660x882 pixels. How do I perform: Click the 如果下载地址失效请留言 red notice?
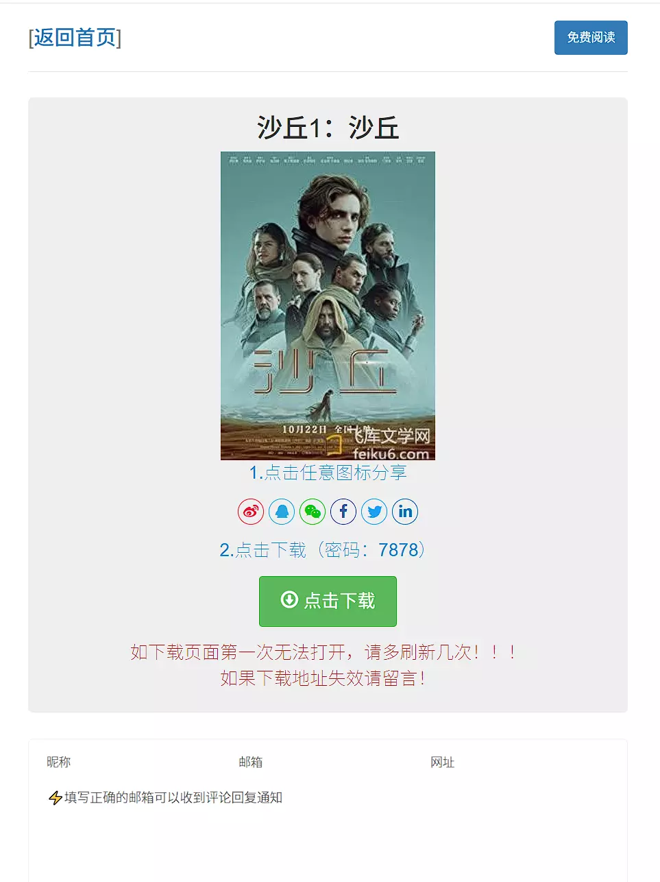click(x=323, y=678)
